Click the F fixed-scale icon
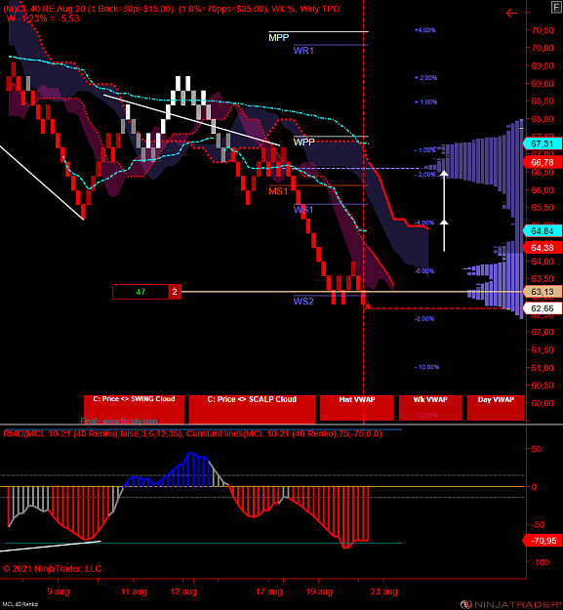The image size is (563, 610). pos(556,7)
